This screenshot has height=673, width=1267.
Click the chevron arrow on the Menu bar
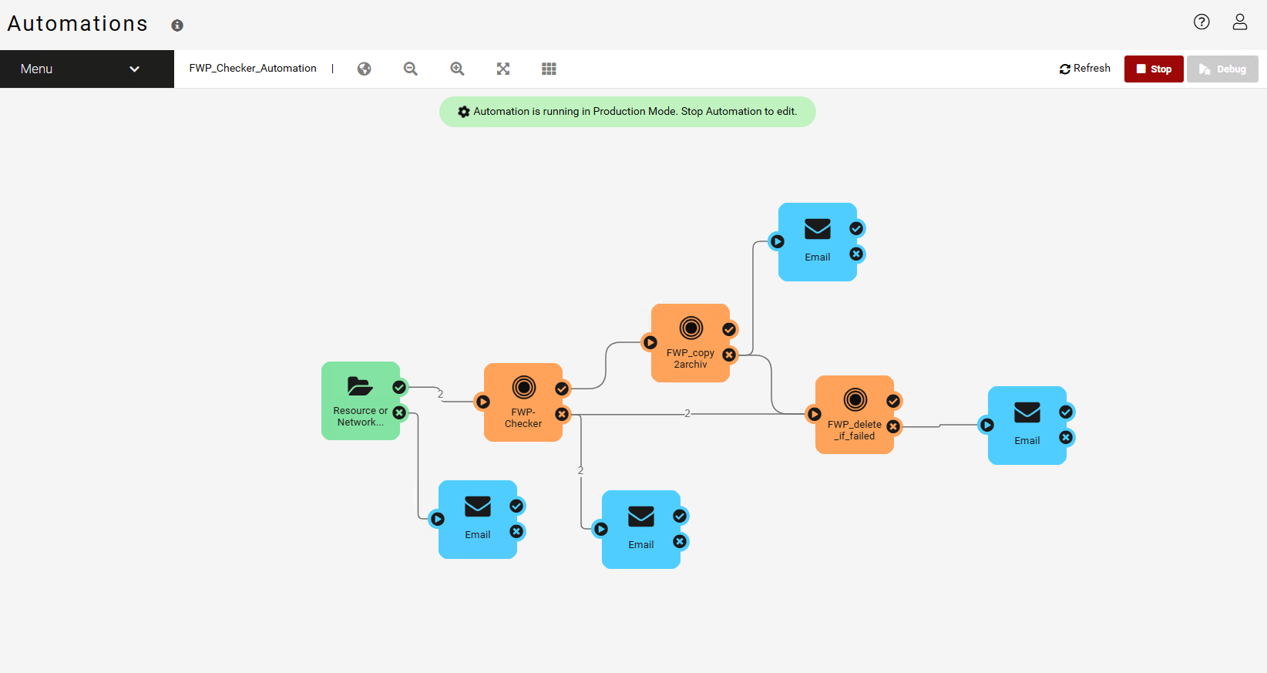[x=134, y=69]
